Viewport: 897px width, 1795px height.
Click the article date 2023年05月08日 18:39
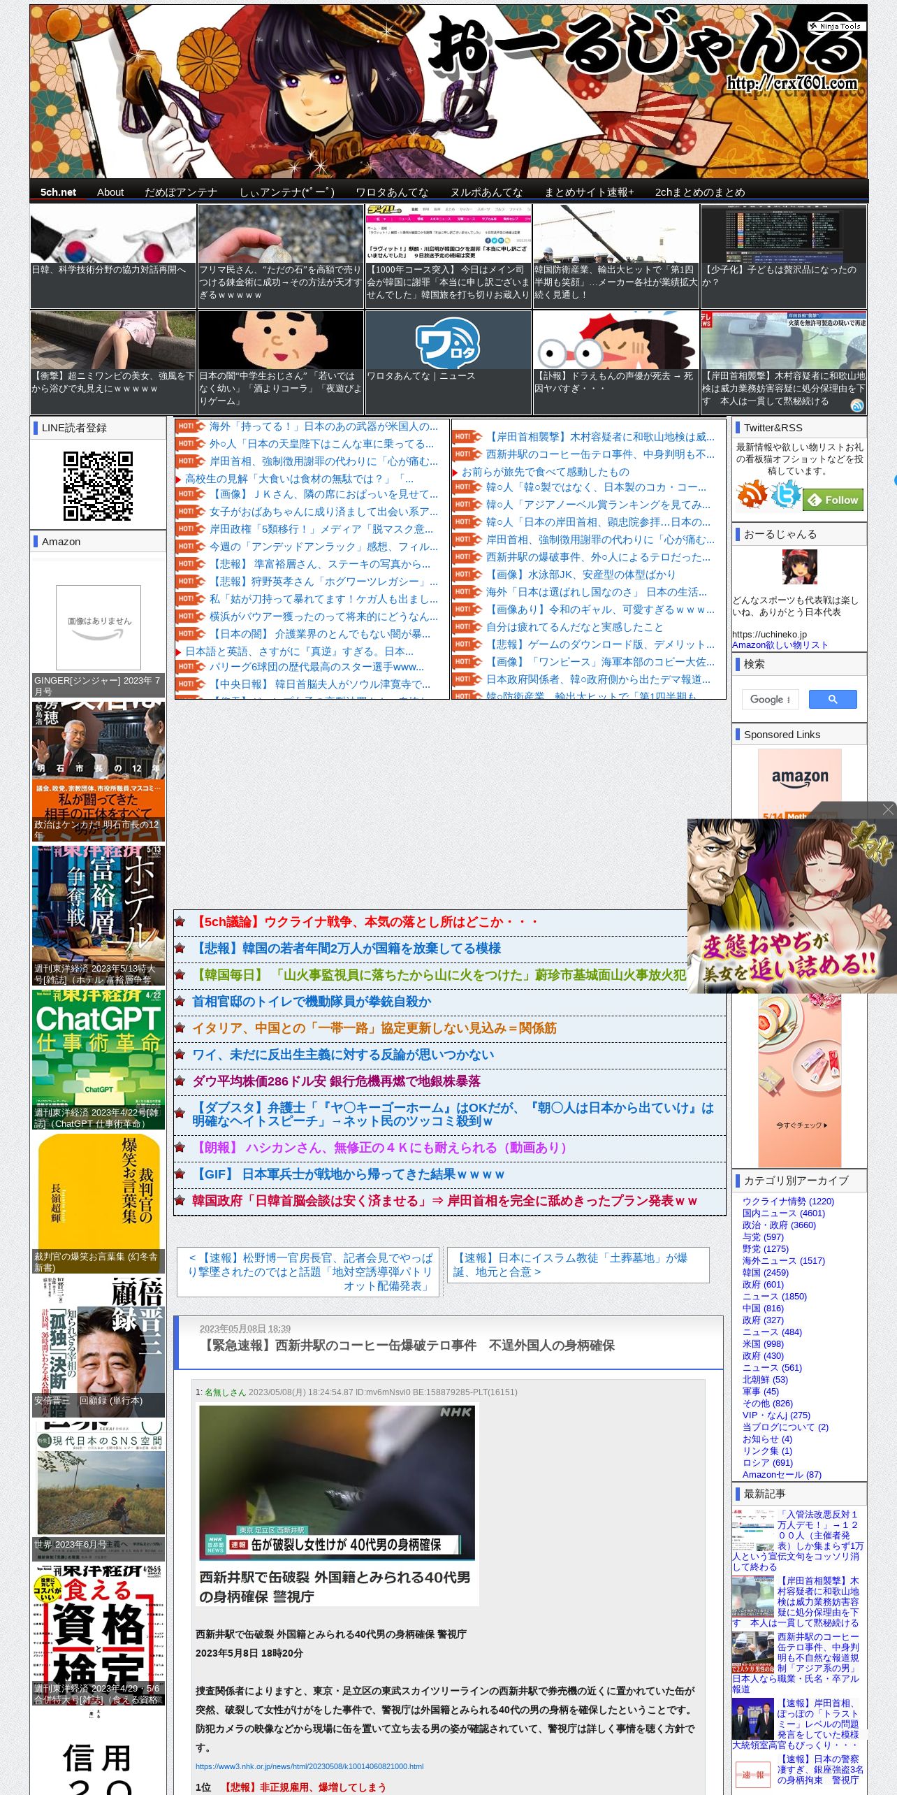(245, 1329)
